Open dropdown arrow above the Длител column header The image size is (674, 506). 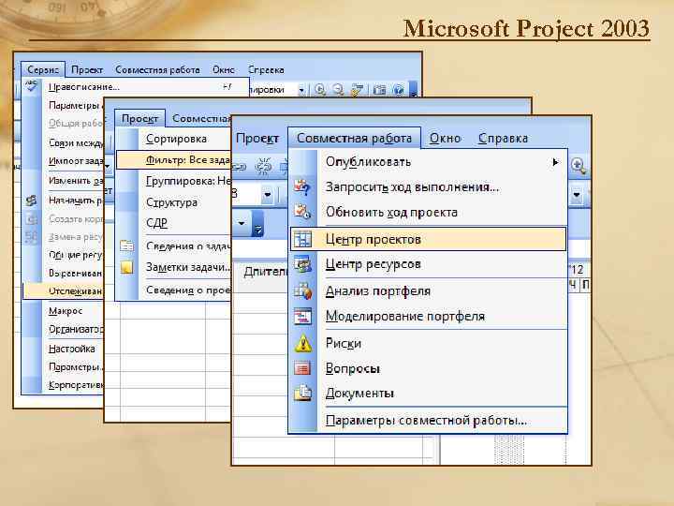pyautogui.click(x=242, y=223)
